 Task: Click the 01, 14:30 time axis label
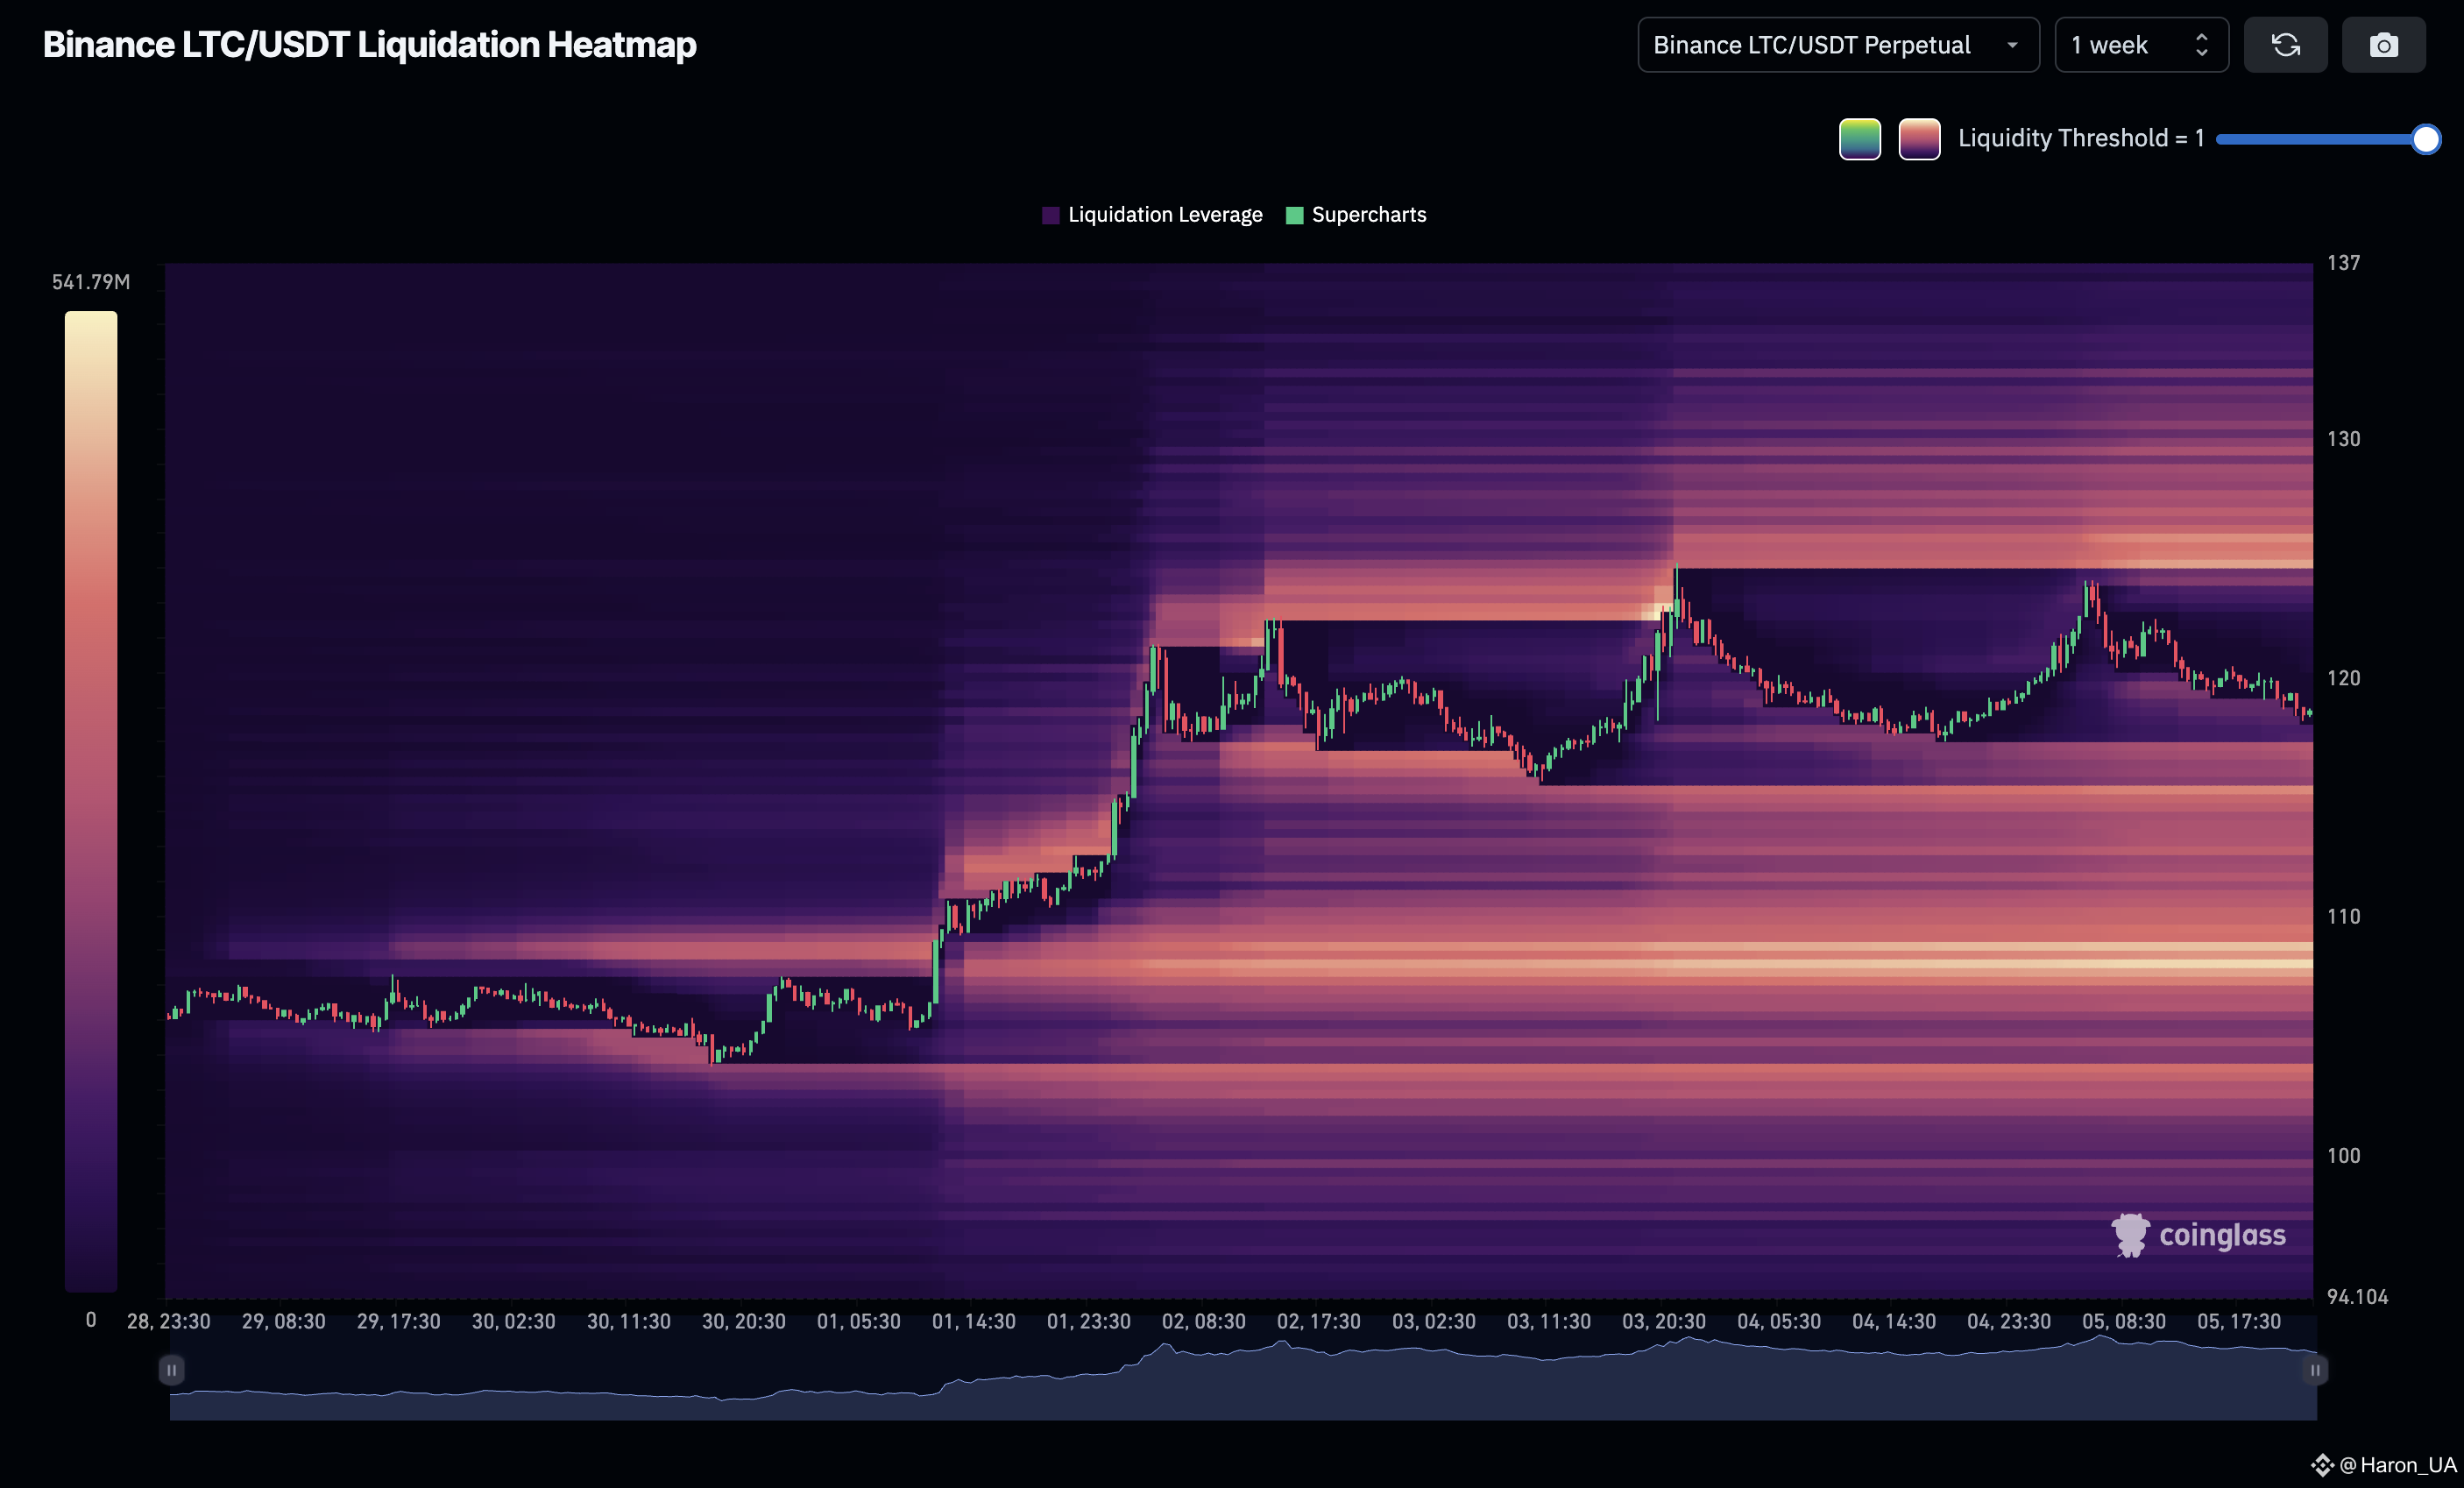click(974, 1322)
